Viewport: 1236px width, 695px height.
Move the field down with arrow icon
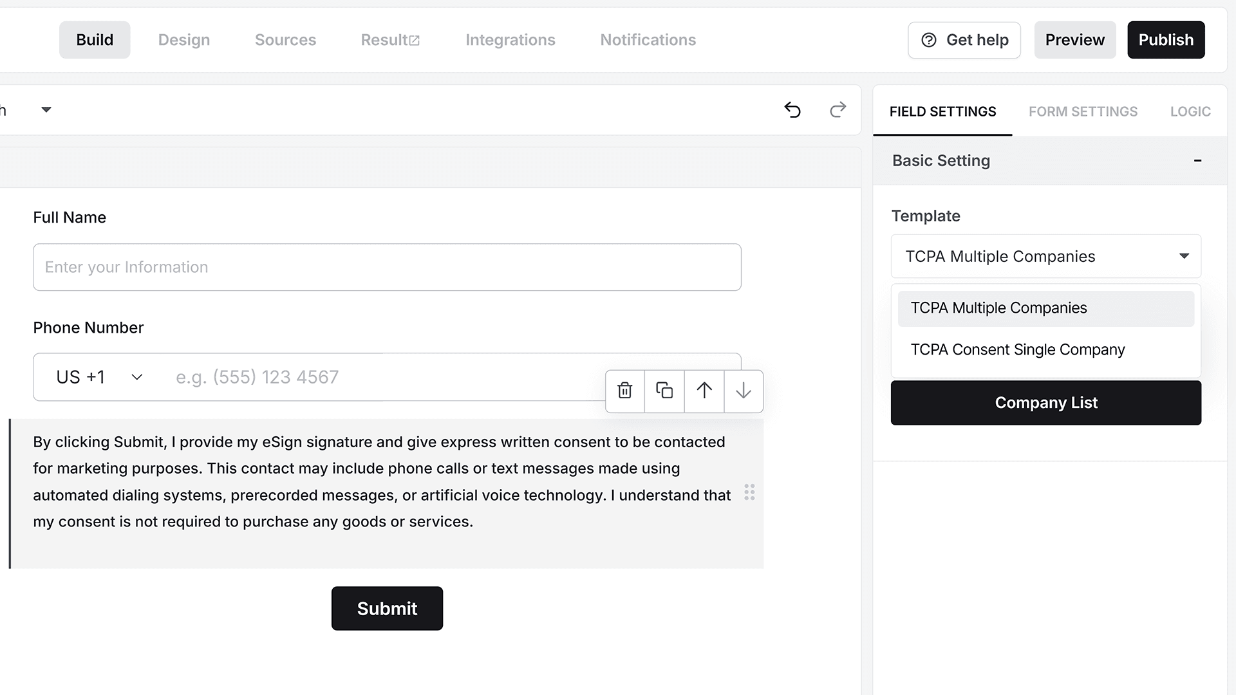point(744,391)
